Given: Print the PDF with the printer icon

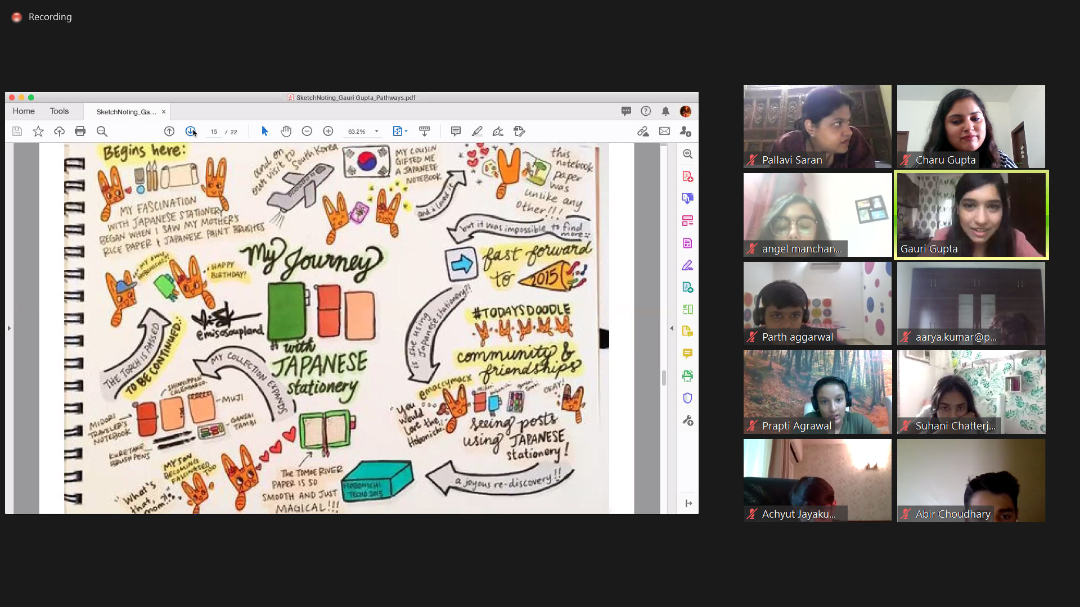Looking at the screenshot, I should coord(80,132).
